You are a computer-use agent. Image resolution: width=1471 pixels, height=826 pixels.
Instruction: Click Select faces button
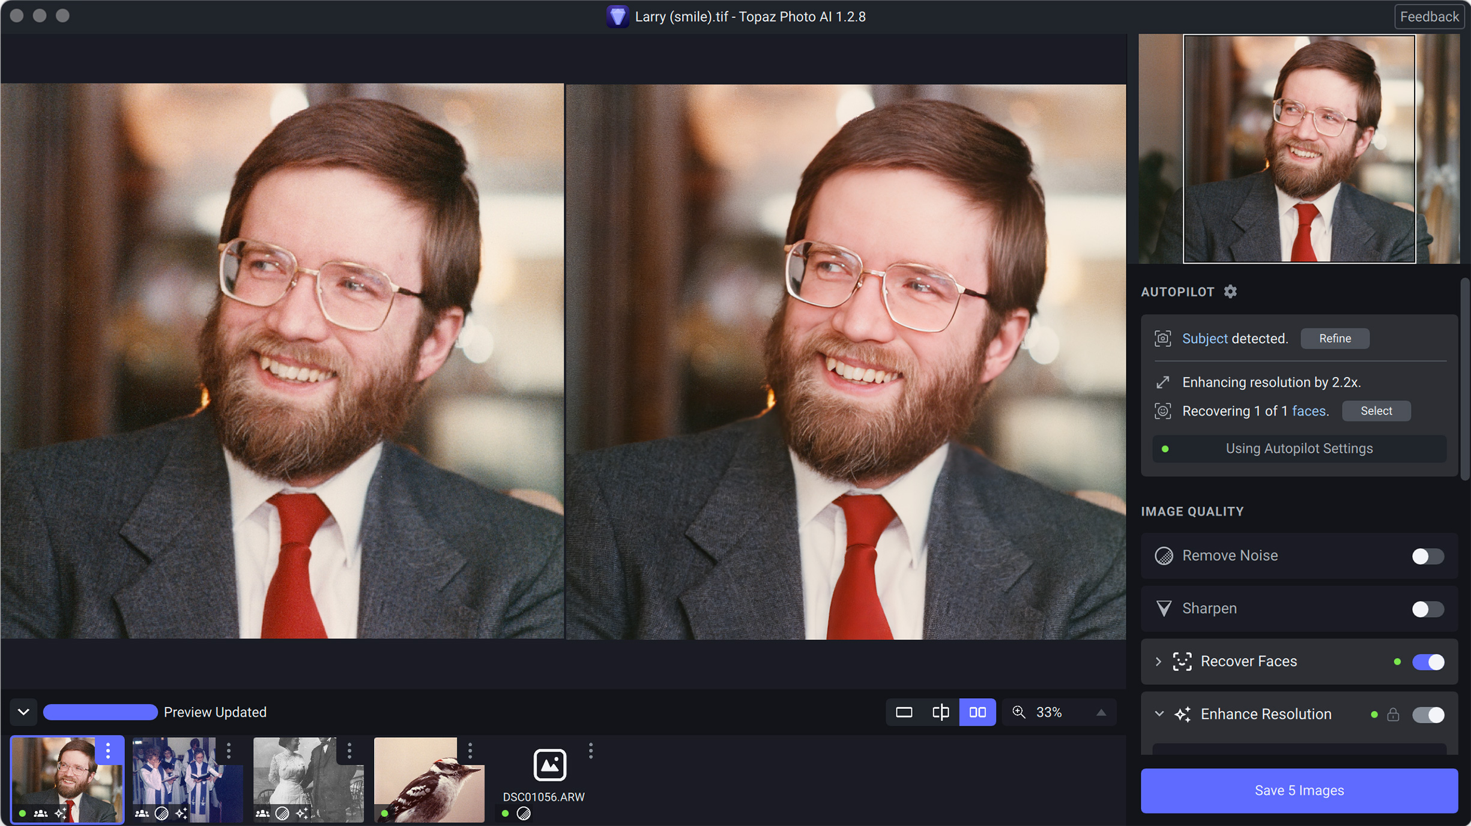click(x=1376, y=411)
